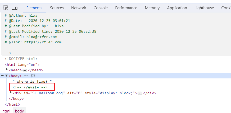Collapse the body element node
Screen dimensions: 231x113
pos(7,76)
